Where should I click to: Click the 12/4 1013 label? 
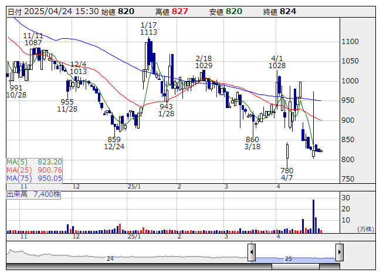click(x=78, y=68)
